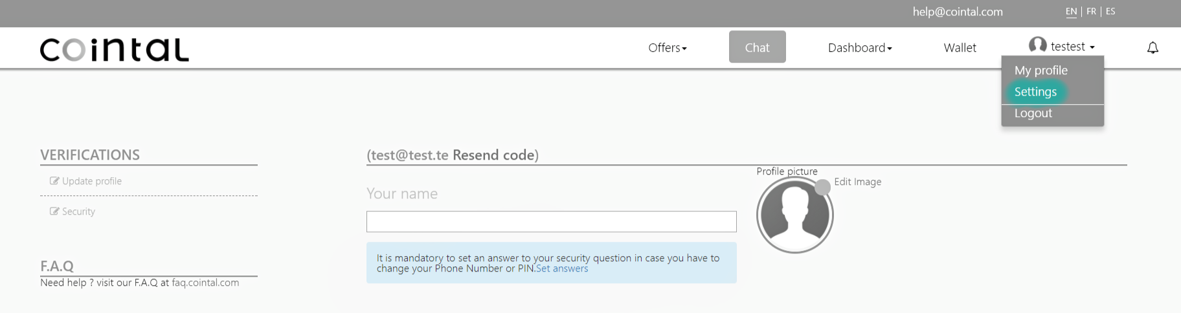Click the edit icon beside Security
The height and width of the screenshot is (313, 1181).
[x=54, y=211]
